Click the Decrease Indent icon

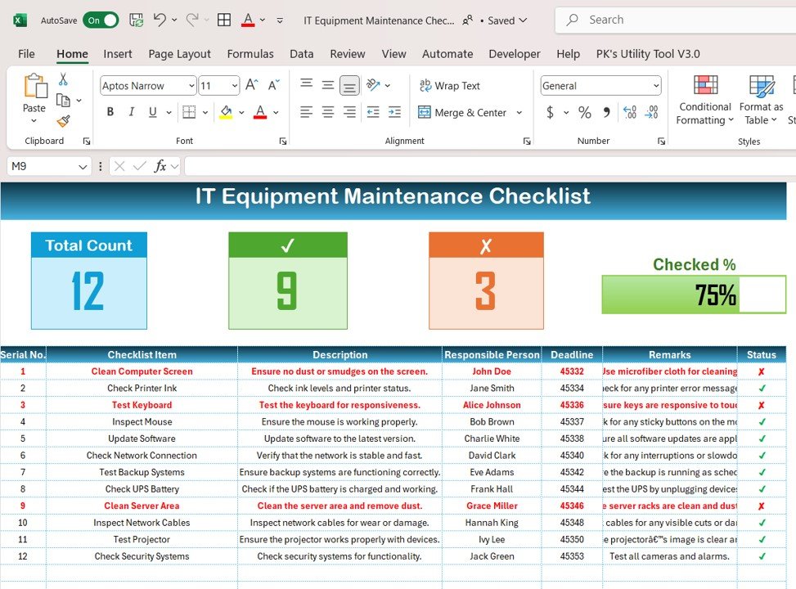(373, 112)
